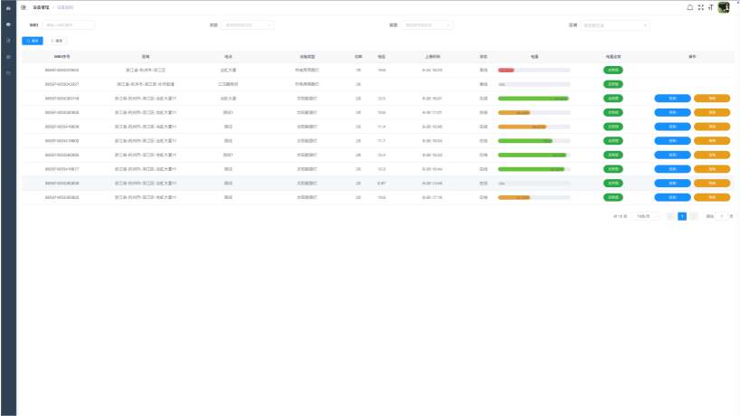The width and height of the screenshot is (740, 416).
Task: Toggle fullscreen mode icon
Action: click(x=700, y=7)
